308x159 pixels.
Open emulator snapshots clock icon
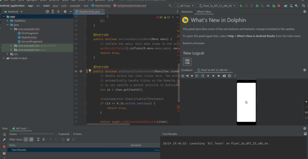click(229, 76)
